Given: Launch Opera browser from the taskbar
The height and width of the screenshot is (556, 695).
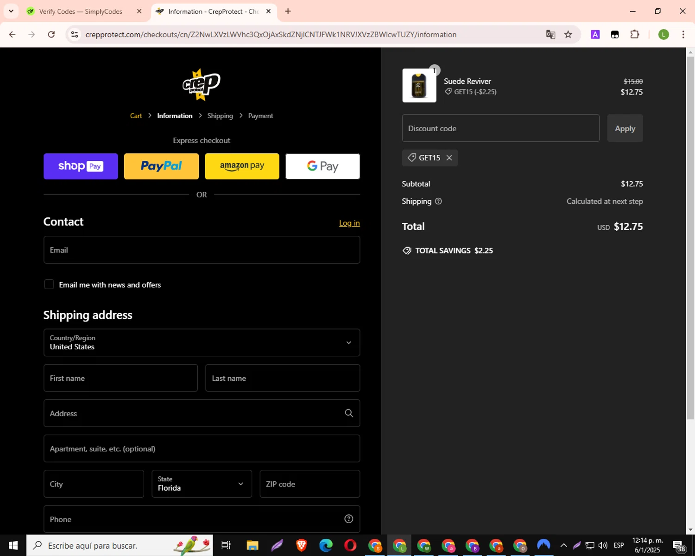Looking at the screenshot, I should pyautogui.click(x=351, y=545).
